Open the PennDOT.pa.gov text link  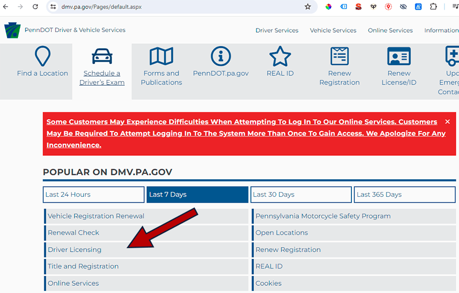tap(221, 73)
